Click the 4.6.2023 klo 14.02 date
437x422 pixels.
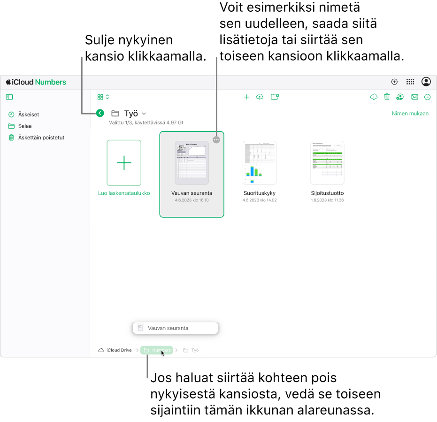(260, 200)
